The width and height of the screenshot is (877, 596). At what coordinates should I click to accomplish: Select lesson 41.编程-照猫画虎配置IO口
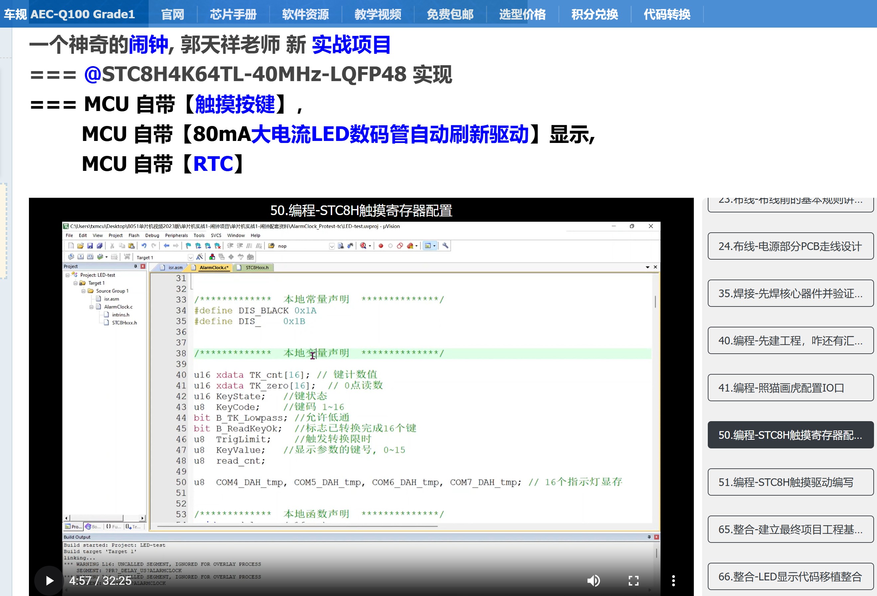[x=791, y=388]
